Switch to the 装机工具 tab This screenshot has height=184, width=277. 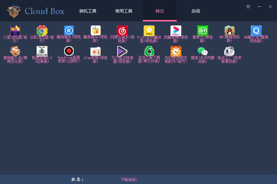pos(88,11)
